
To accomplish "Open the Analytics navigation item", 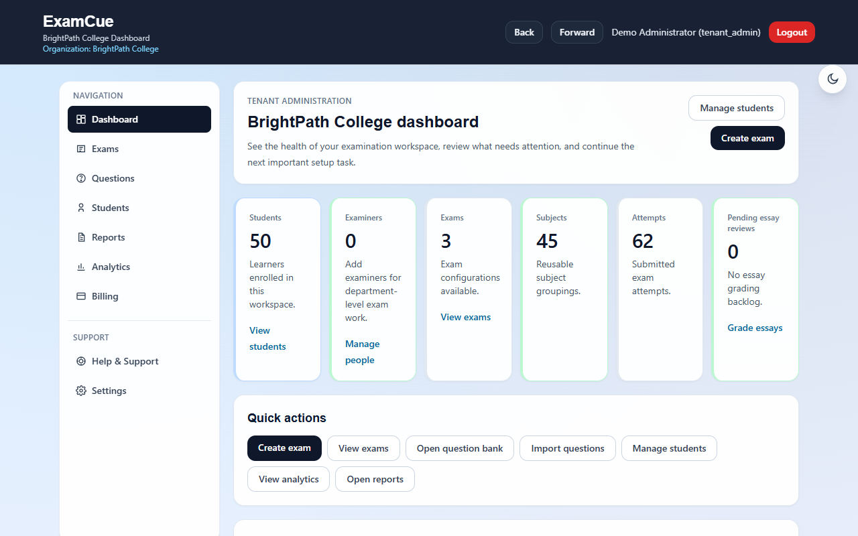I will pyautogui.click(x=139, y=267).
